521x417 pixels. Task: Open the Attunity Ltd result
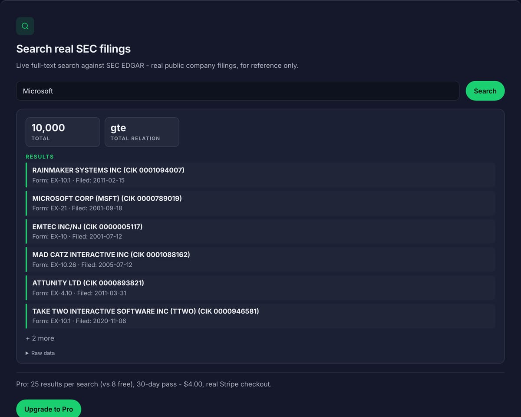260,288
